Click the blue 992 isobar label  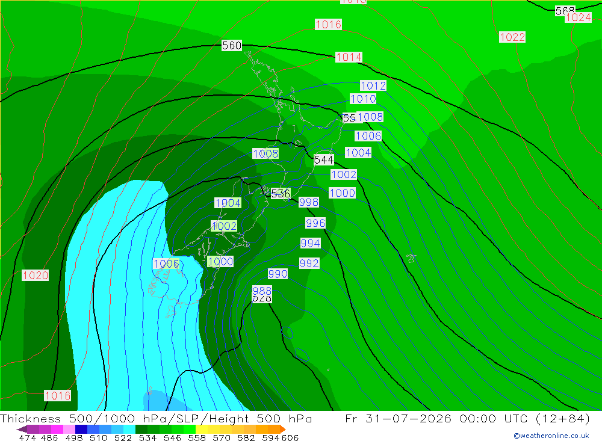click(x=309, y=264)
